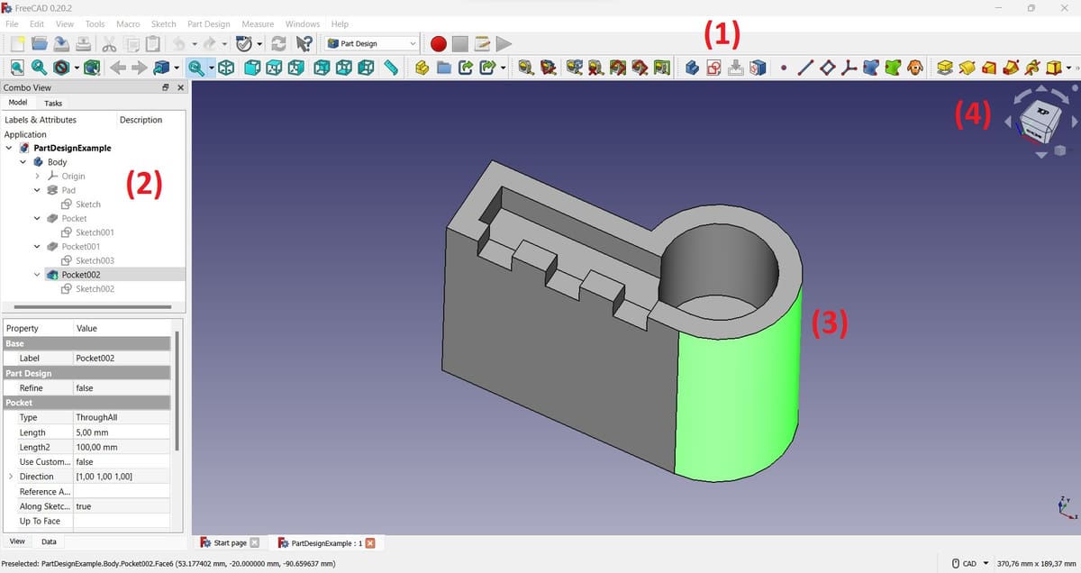Click the Length value 5,00 mm

tap(121, 432)
